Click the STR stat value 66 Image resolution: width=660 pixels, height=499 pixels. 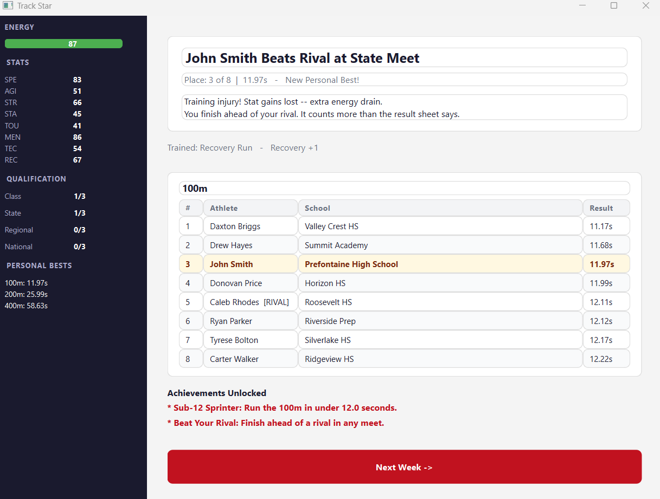click(x=77, y=102)
